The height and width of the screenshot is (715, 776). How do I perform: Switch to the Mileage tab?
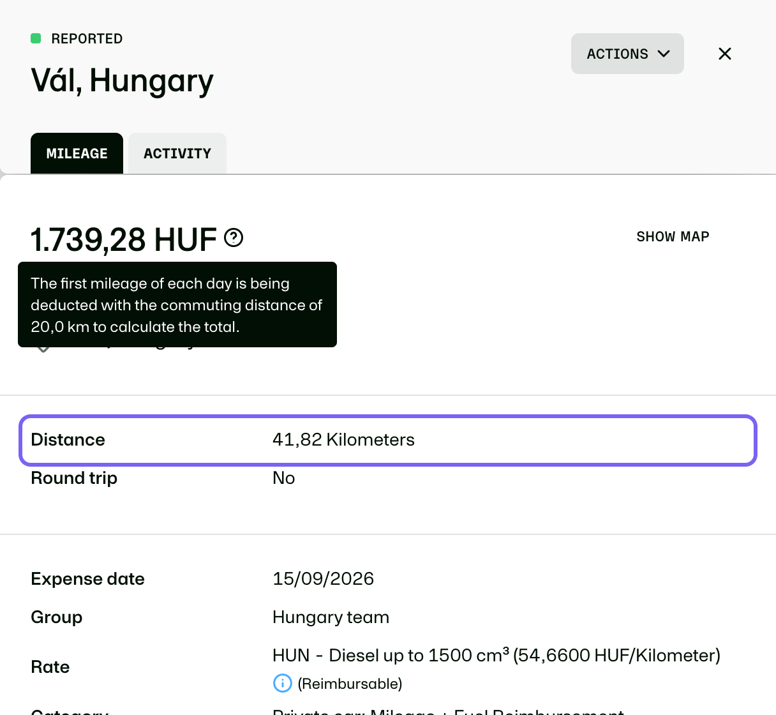click(x=77, y=153)
